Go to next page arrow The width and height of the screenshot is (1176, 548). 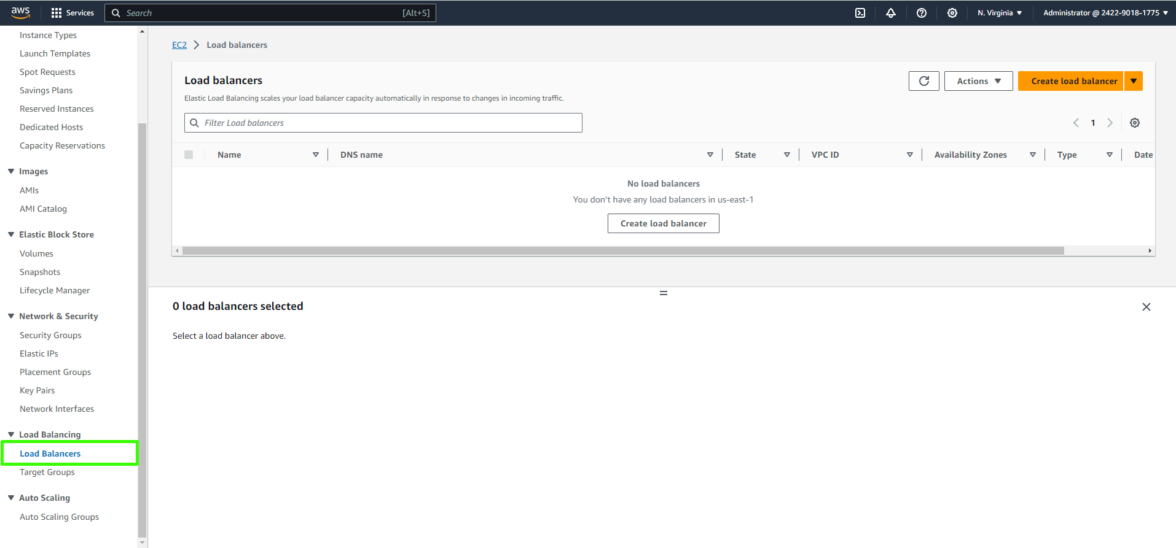(x=1110, y=123)
